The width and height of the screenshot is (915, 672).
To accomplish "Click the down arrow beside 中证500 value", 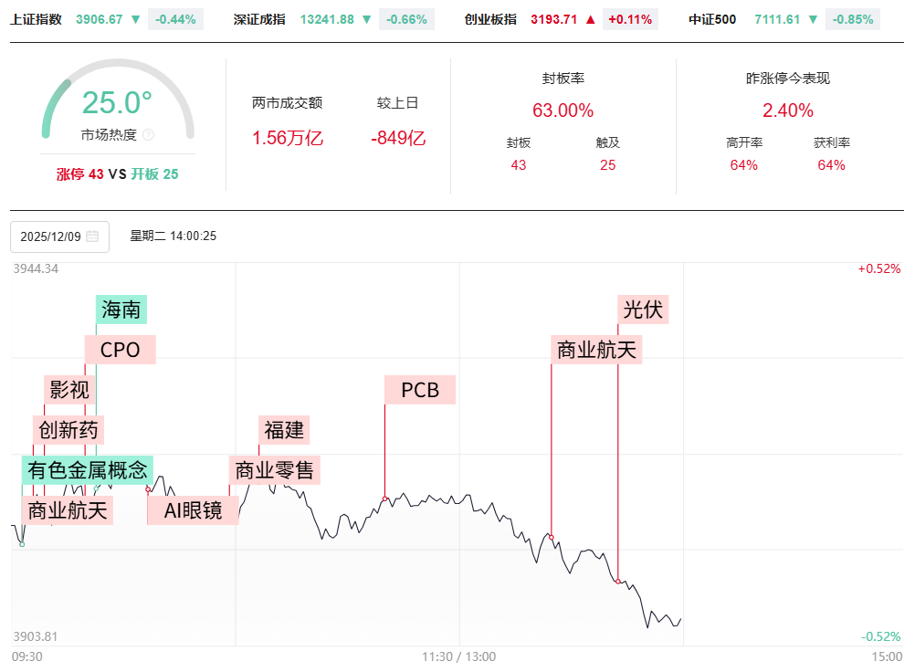I will coord(813,19).
